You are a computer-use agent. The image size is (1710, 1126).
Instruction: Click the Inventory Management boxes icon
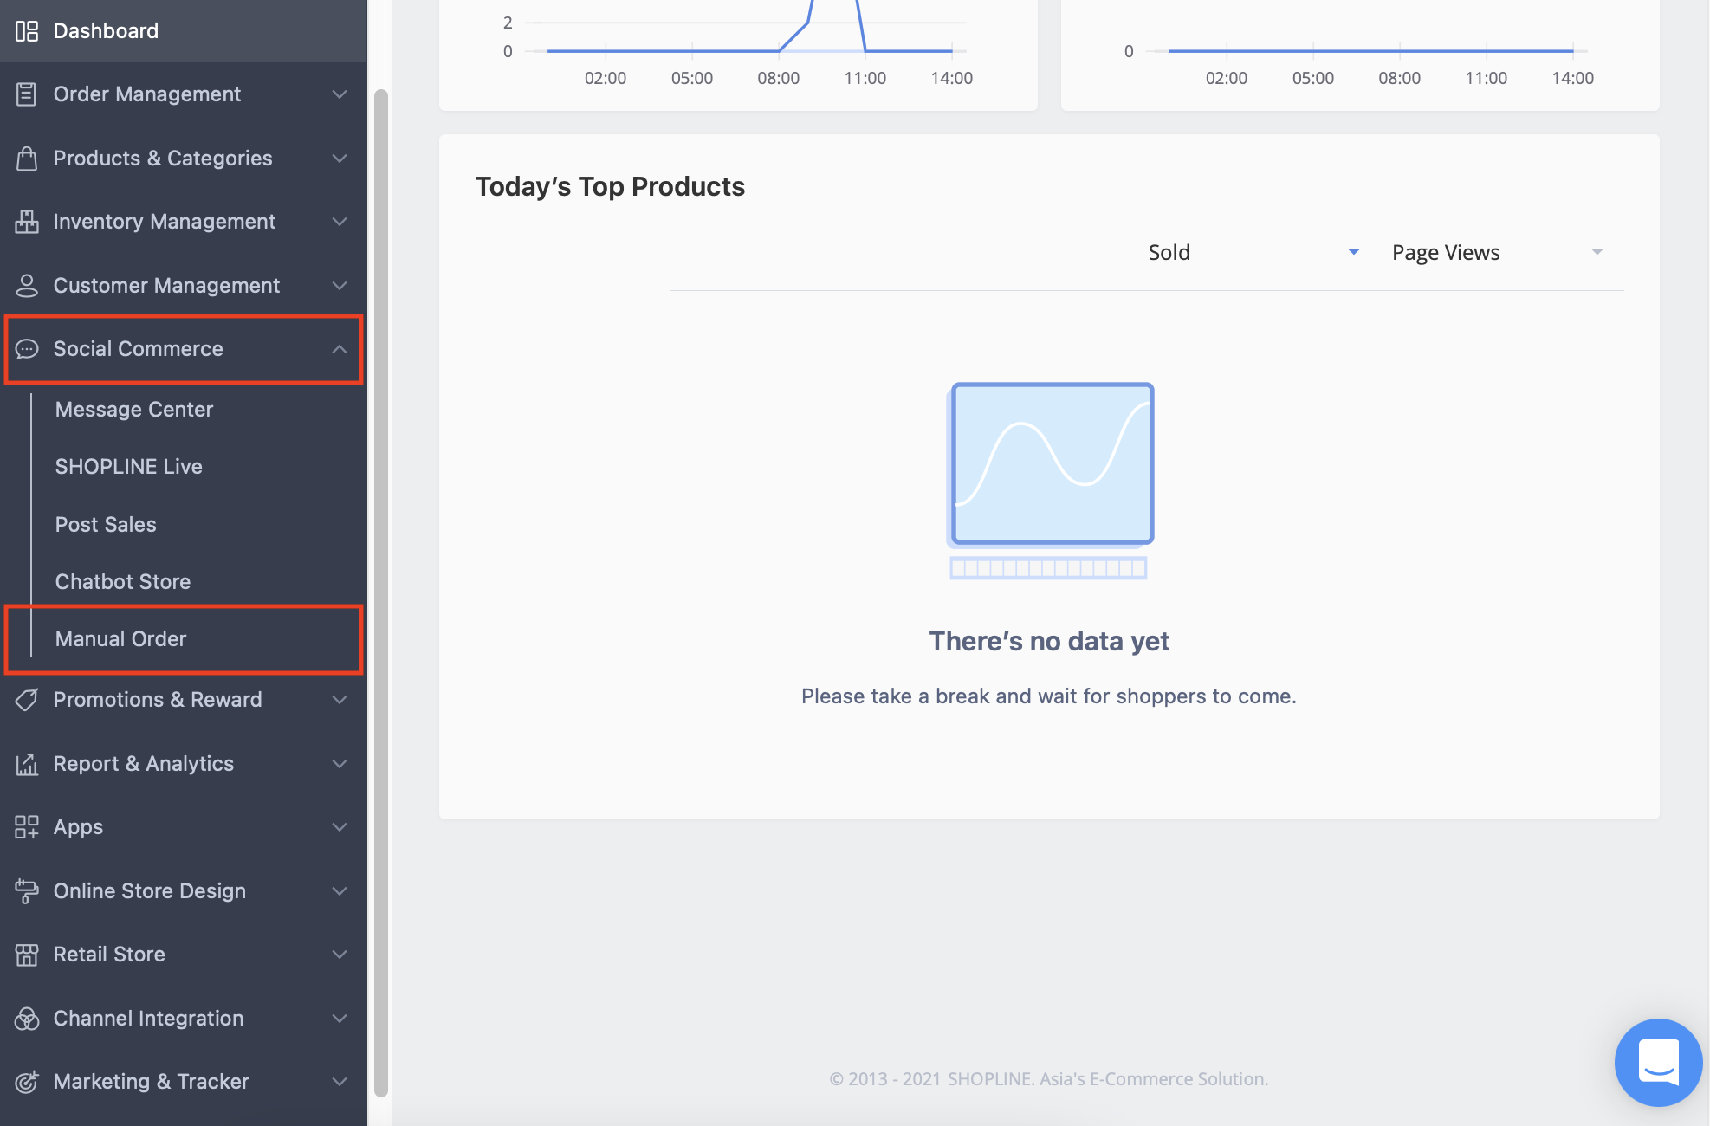pos(27,222)
